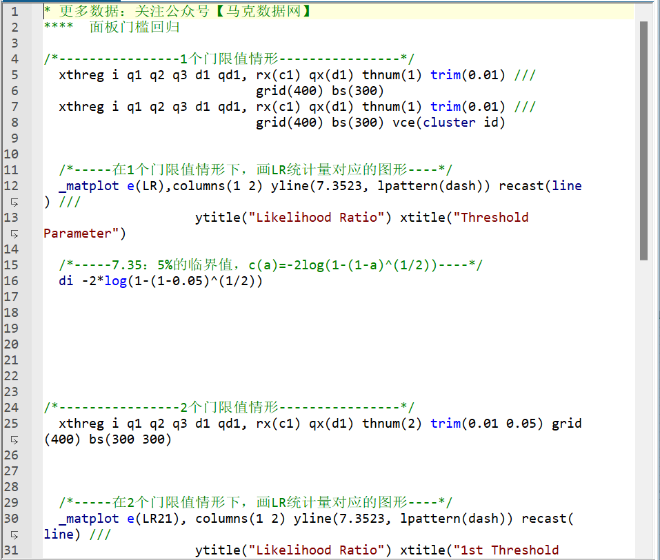The width and height of the screenshot is (660, 560).
Task: Click 'e(LR),columns(1 2)' on line 12
Action: pyautogui.click(x=195, y=186)
